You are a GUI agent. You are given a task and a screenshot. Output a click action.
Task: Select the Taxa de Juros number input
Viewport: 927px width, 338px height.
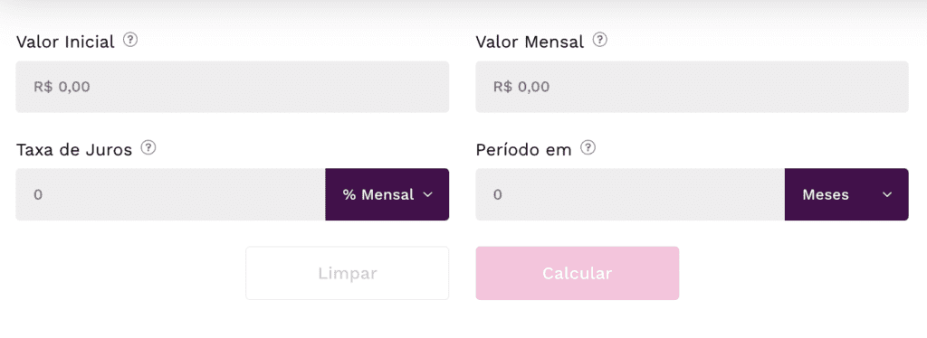pyautogui.click(x=170, y=194)
